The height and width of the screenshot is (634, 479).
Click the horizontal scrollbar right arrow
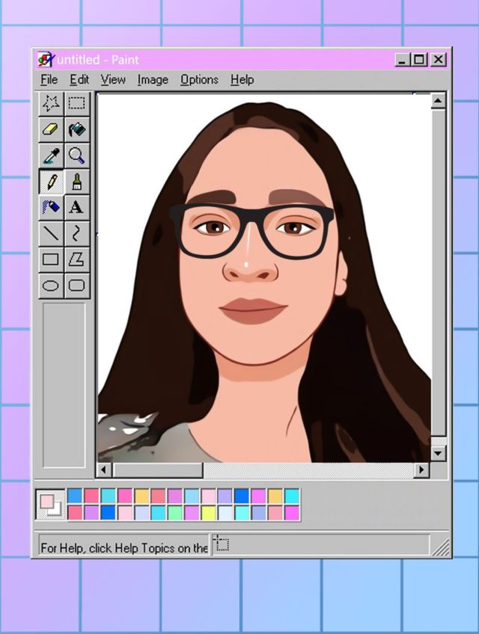coord(422,470)
